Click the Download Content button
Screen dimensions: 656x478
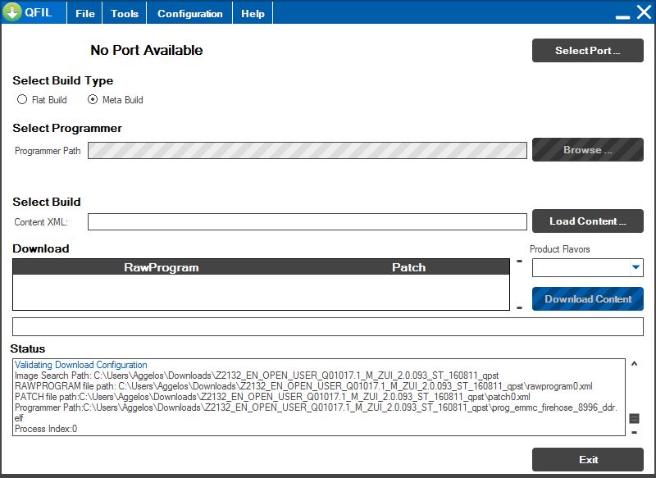[587, 299]
